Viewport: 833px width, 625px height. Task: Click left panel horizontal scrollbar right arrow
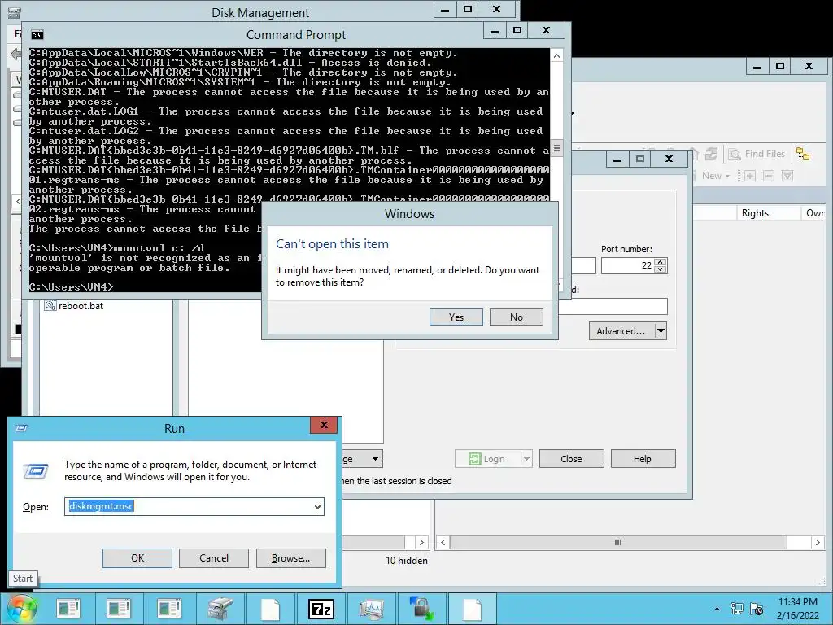pos(421,542)
